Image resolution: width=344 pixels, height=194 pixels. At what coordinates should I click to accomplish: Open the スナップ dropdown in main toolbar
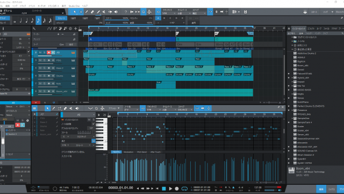click(199, 13)
